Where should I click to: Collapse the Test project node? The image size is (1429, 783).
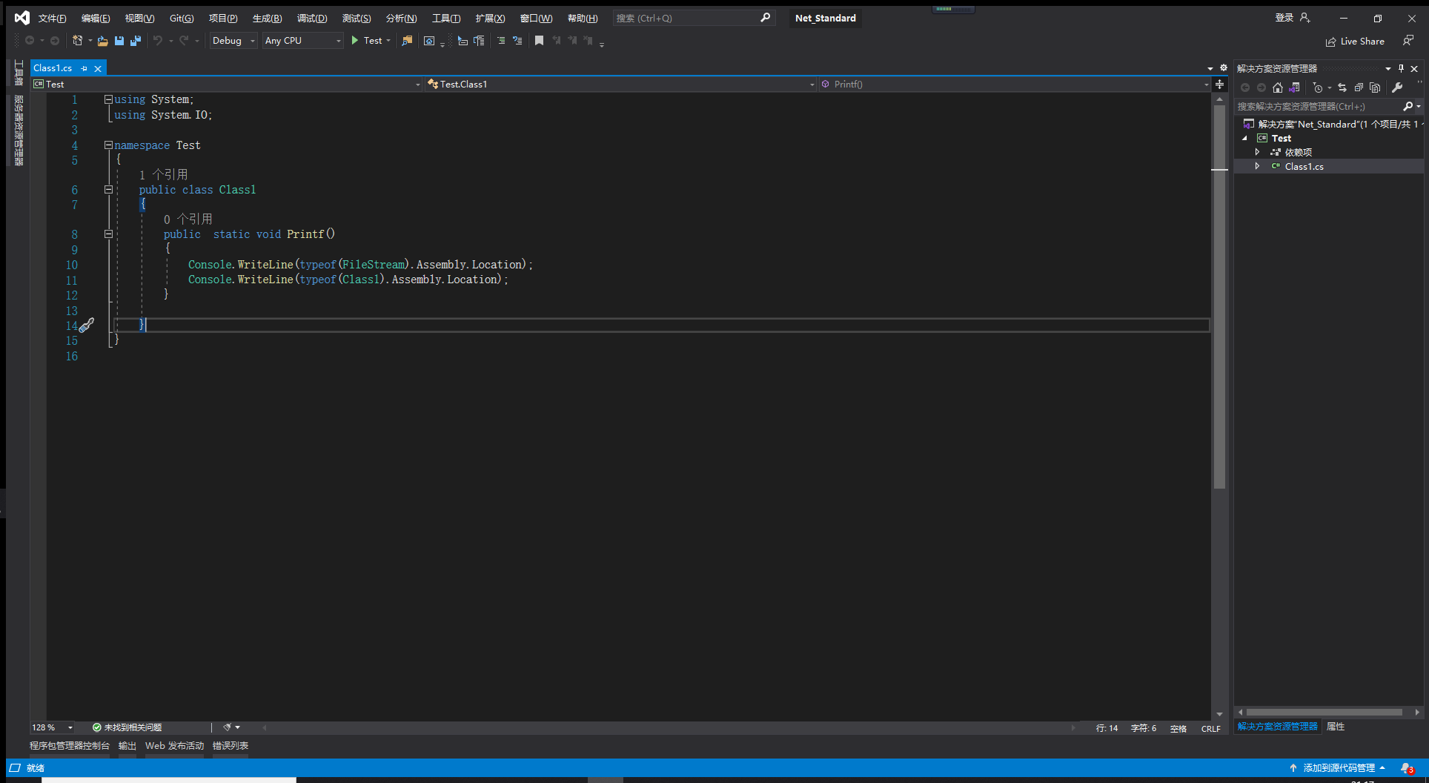(x=1245, y=139)
